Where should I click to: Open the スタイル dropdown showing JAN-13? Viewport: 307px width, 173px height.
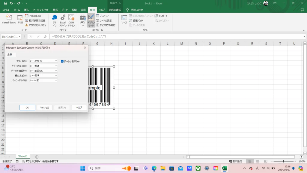tap(43, 61)
